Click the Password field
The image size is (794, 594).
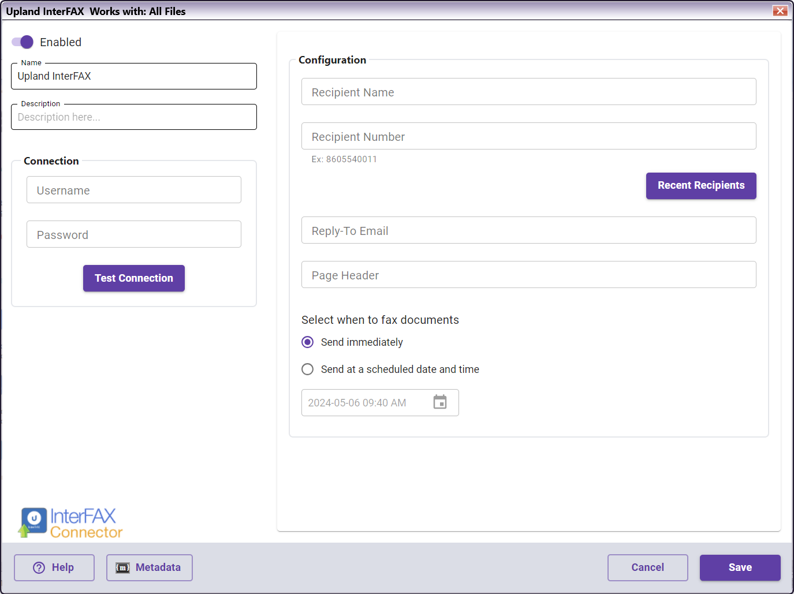(x=134, y=234)
